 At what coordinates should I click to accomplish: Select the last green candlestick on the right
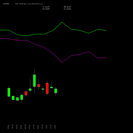(56, 91)
